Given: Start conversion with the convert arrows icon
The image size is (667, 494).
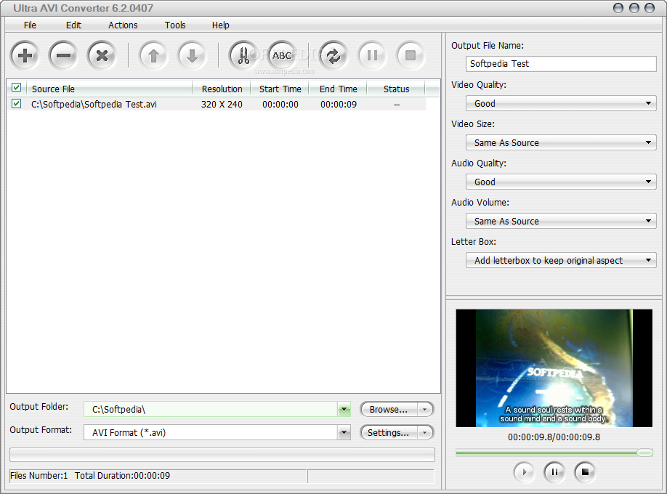Looking at the screenshot, I should coord(333,55).
